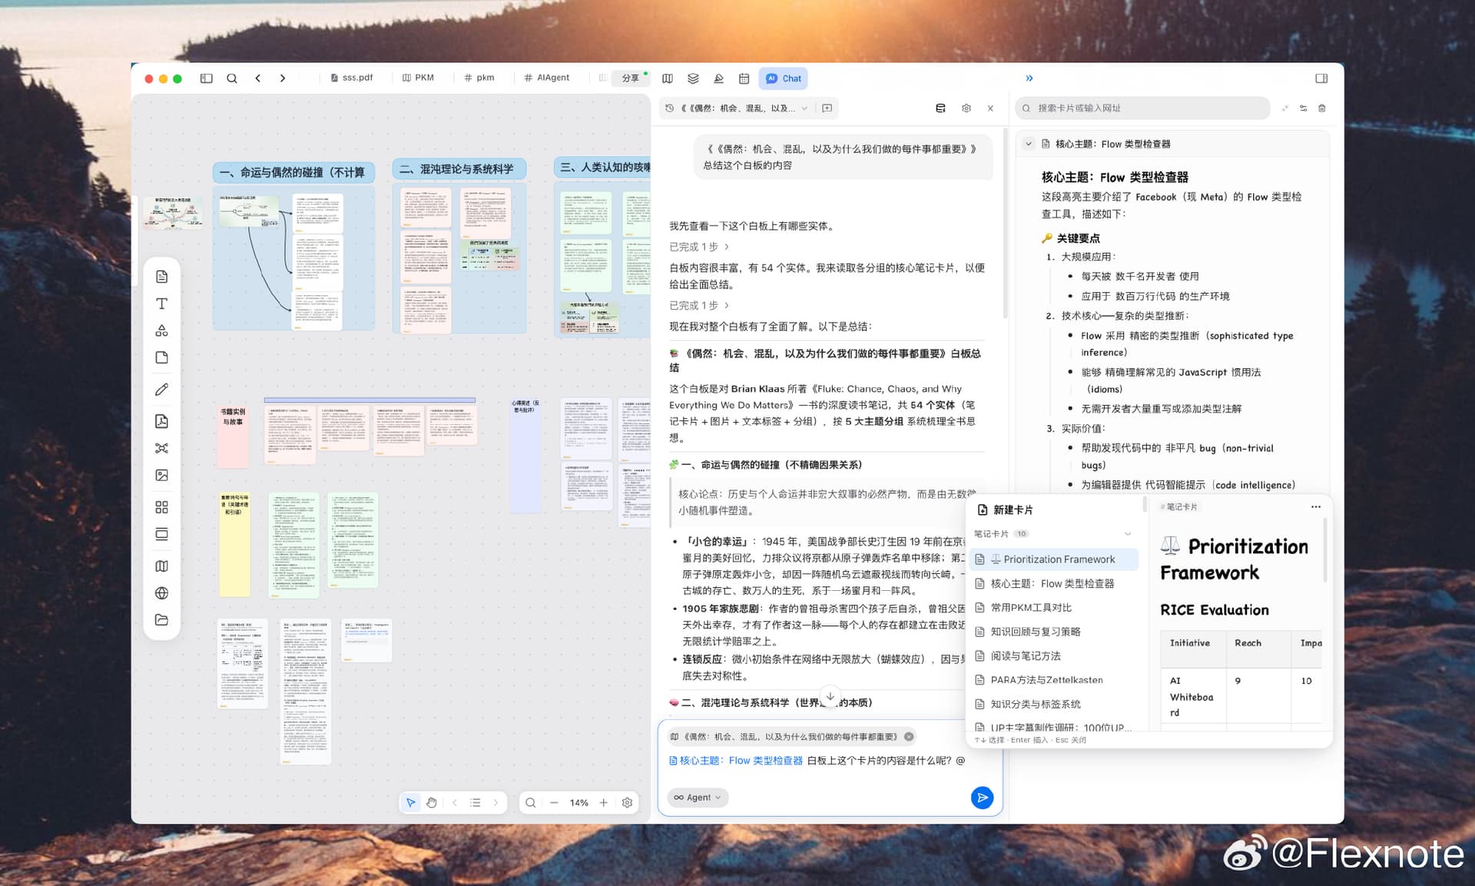This screenshot has width=1475, height=886.
Task: Select the Pencil drawing tool
Action: point(161,390)
